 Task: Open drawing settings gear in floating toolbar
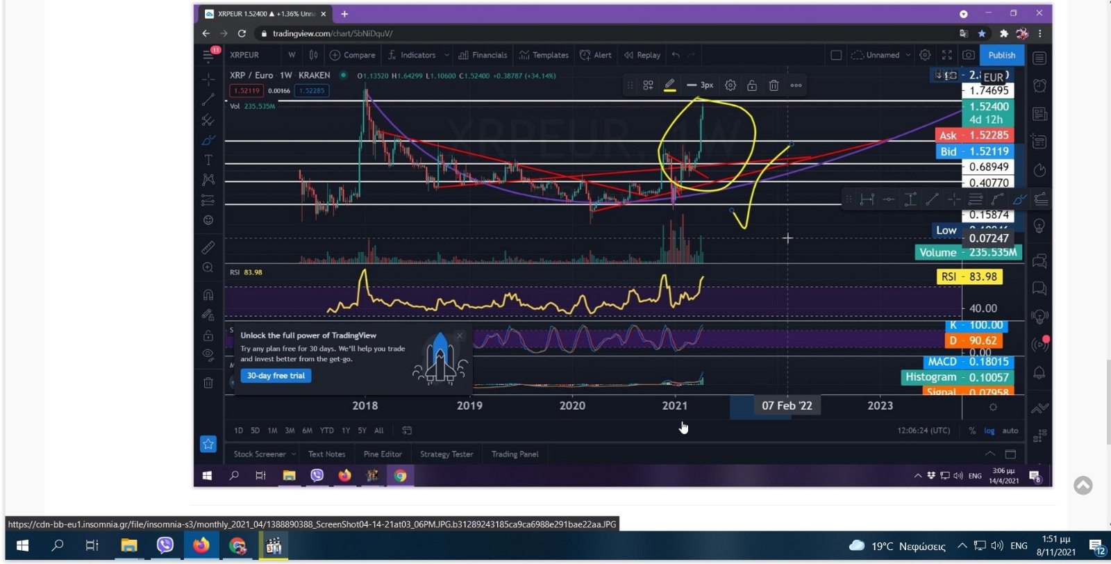tap(730, 85)
